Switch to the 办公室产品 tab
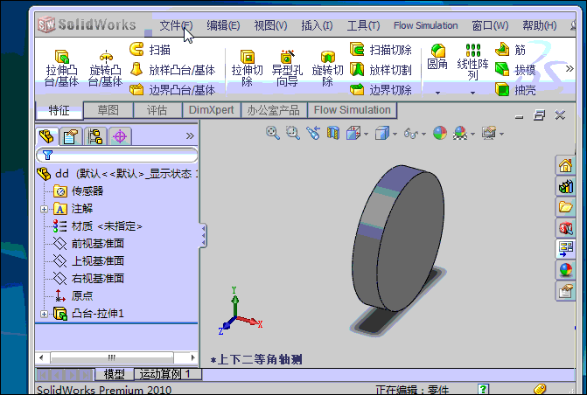 (x=274, y=110)
